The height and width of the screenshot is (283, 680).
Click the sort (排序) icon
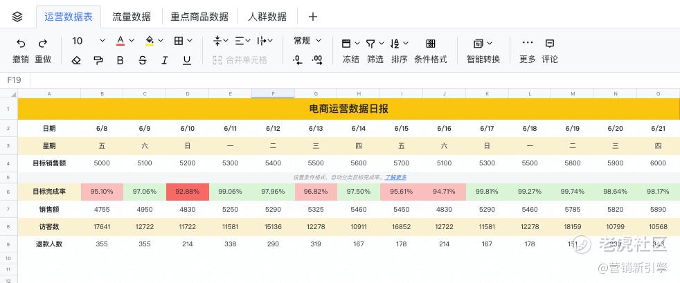[395, 44]
